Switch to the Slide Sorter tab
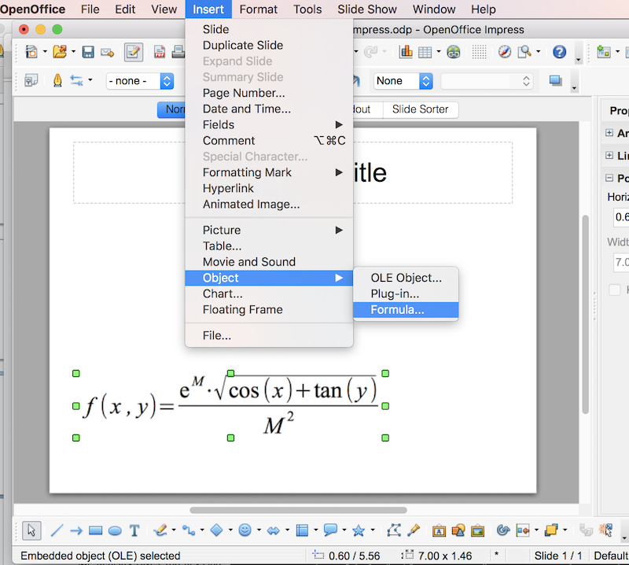This screenshot has width=629, height=565. pos(421,109)
